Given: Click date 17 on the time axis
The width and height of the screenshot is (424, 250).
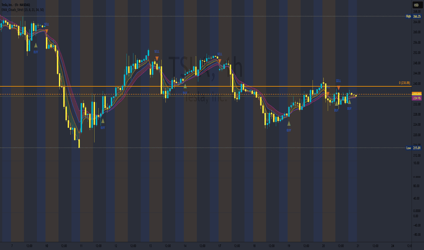Looking at the screenshot, I should 220,246.
